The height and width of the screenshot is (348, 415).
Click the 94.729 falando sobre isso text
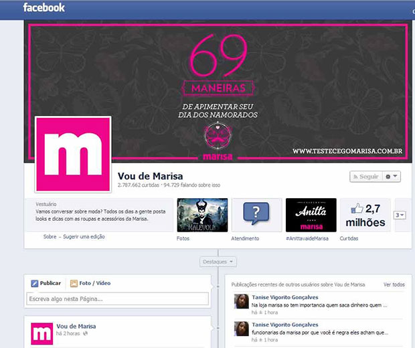pyautogui.click(x=192, y=185)
